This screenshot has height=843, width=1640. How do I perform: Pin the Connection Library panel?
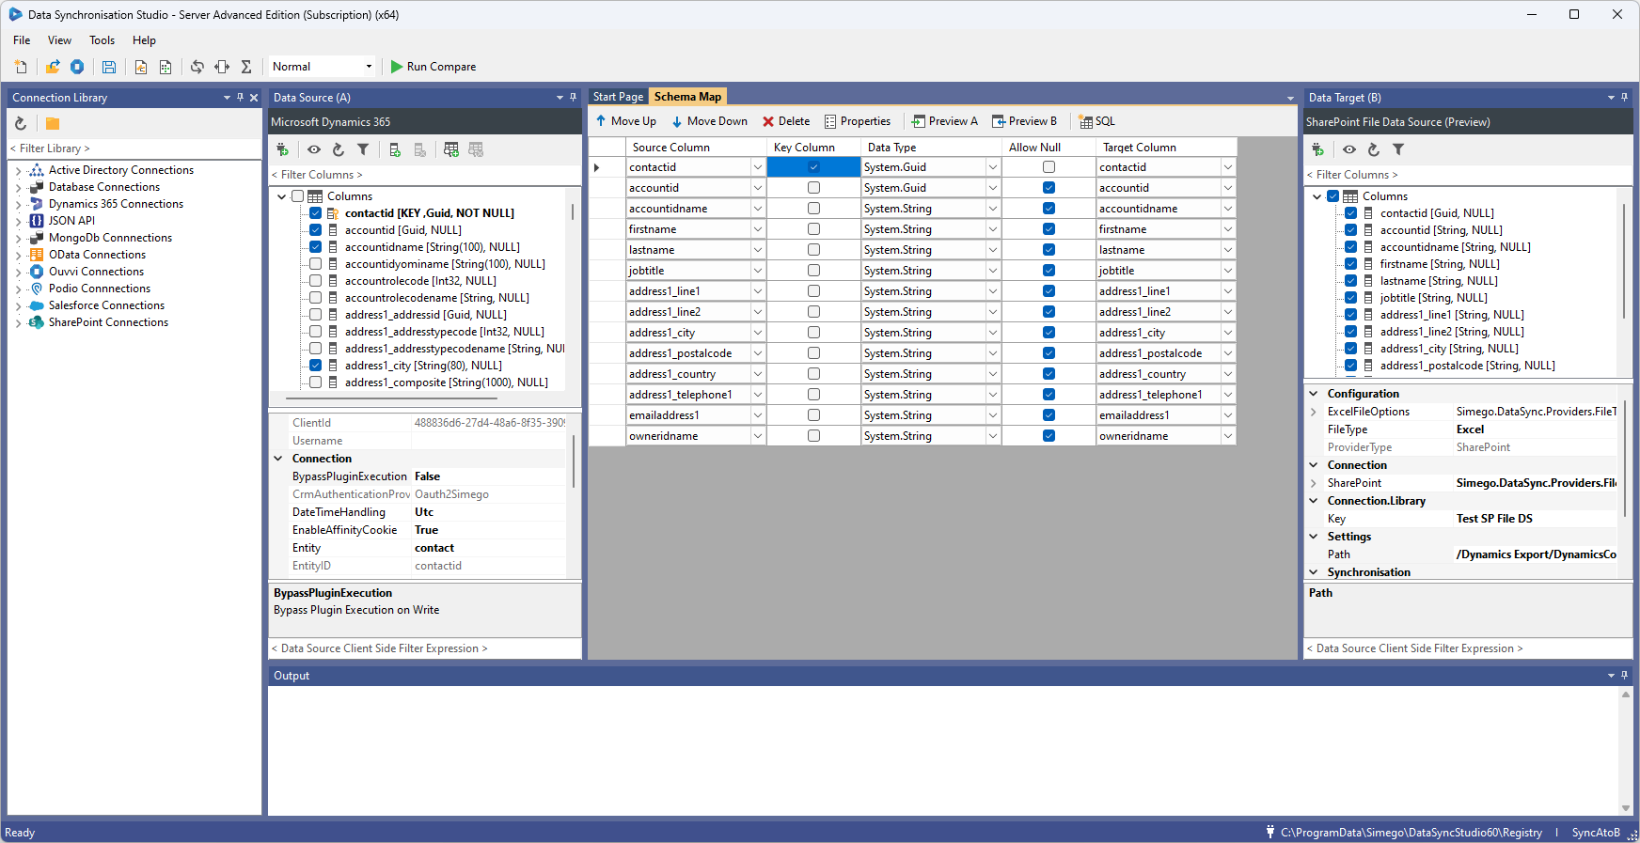click(240, 97)
